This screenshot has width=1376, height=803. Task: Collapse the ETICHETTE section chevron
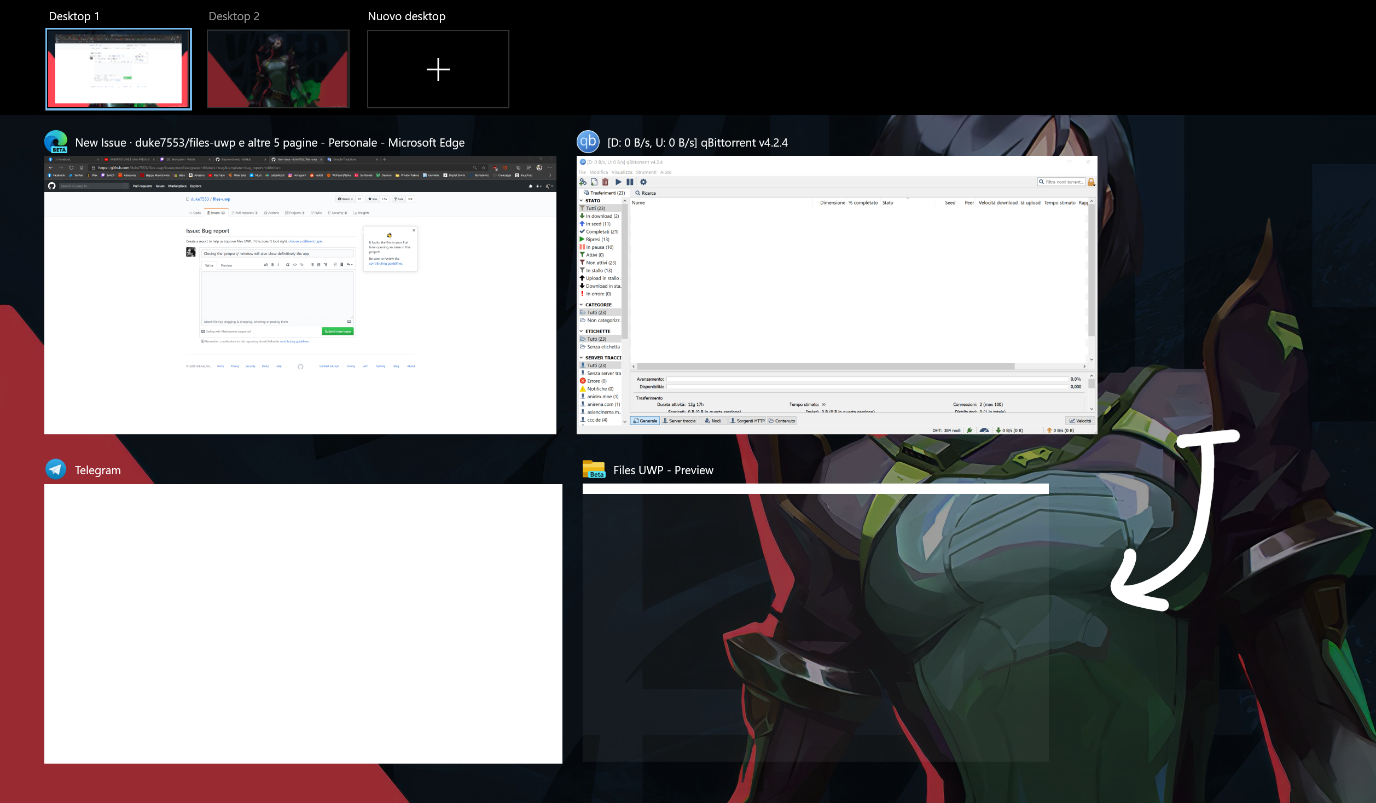tap(581, 331)
